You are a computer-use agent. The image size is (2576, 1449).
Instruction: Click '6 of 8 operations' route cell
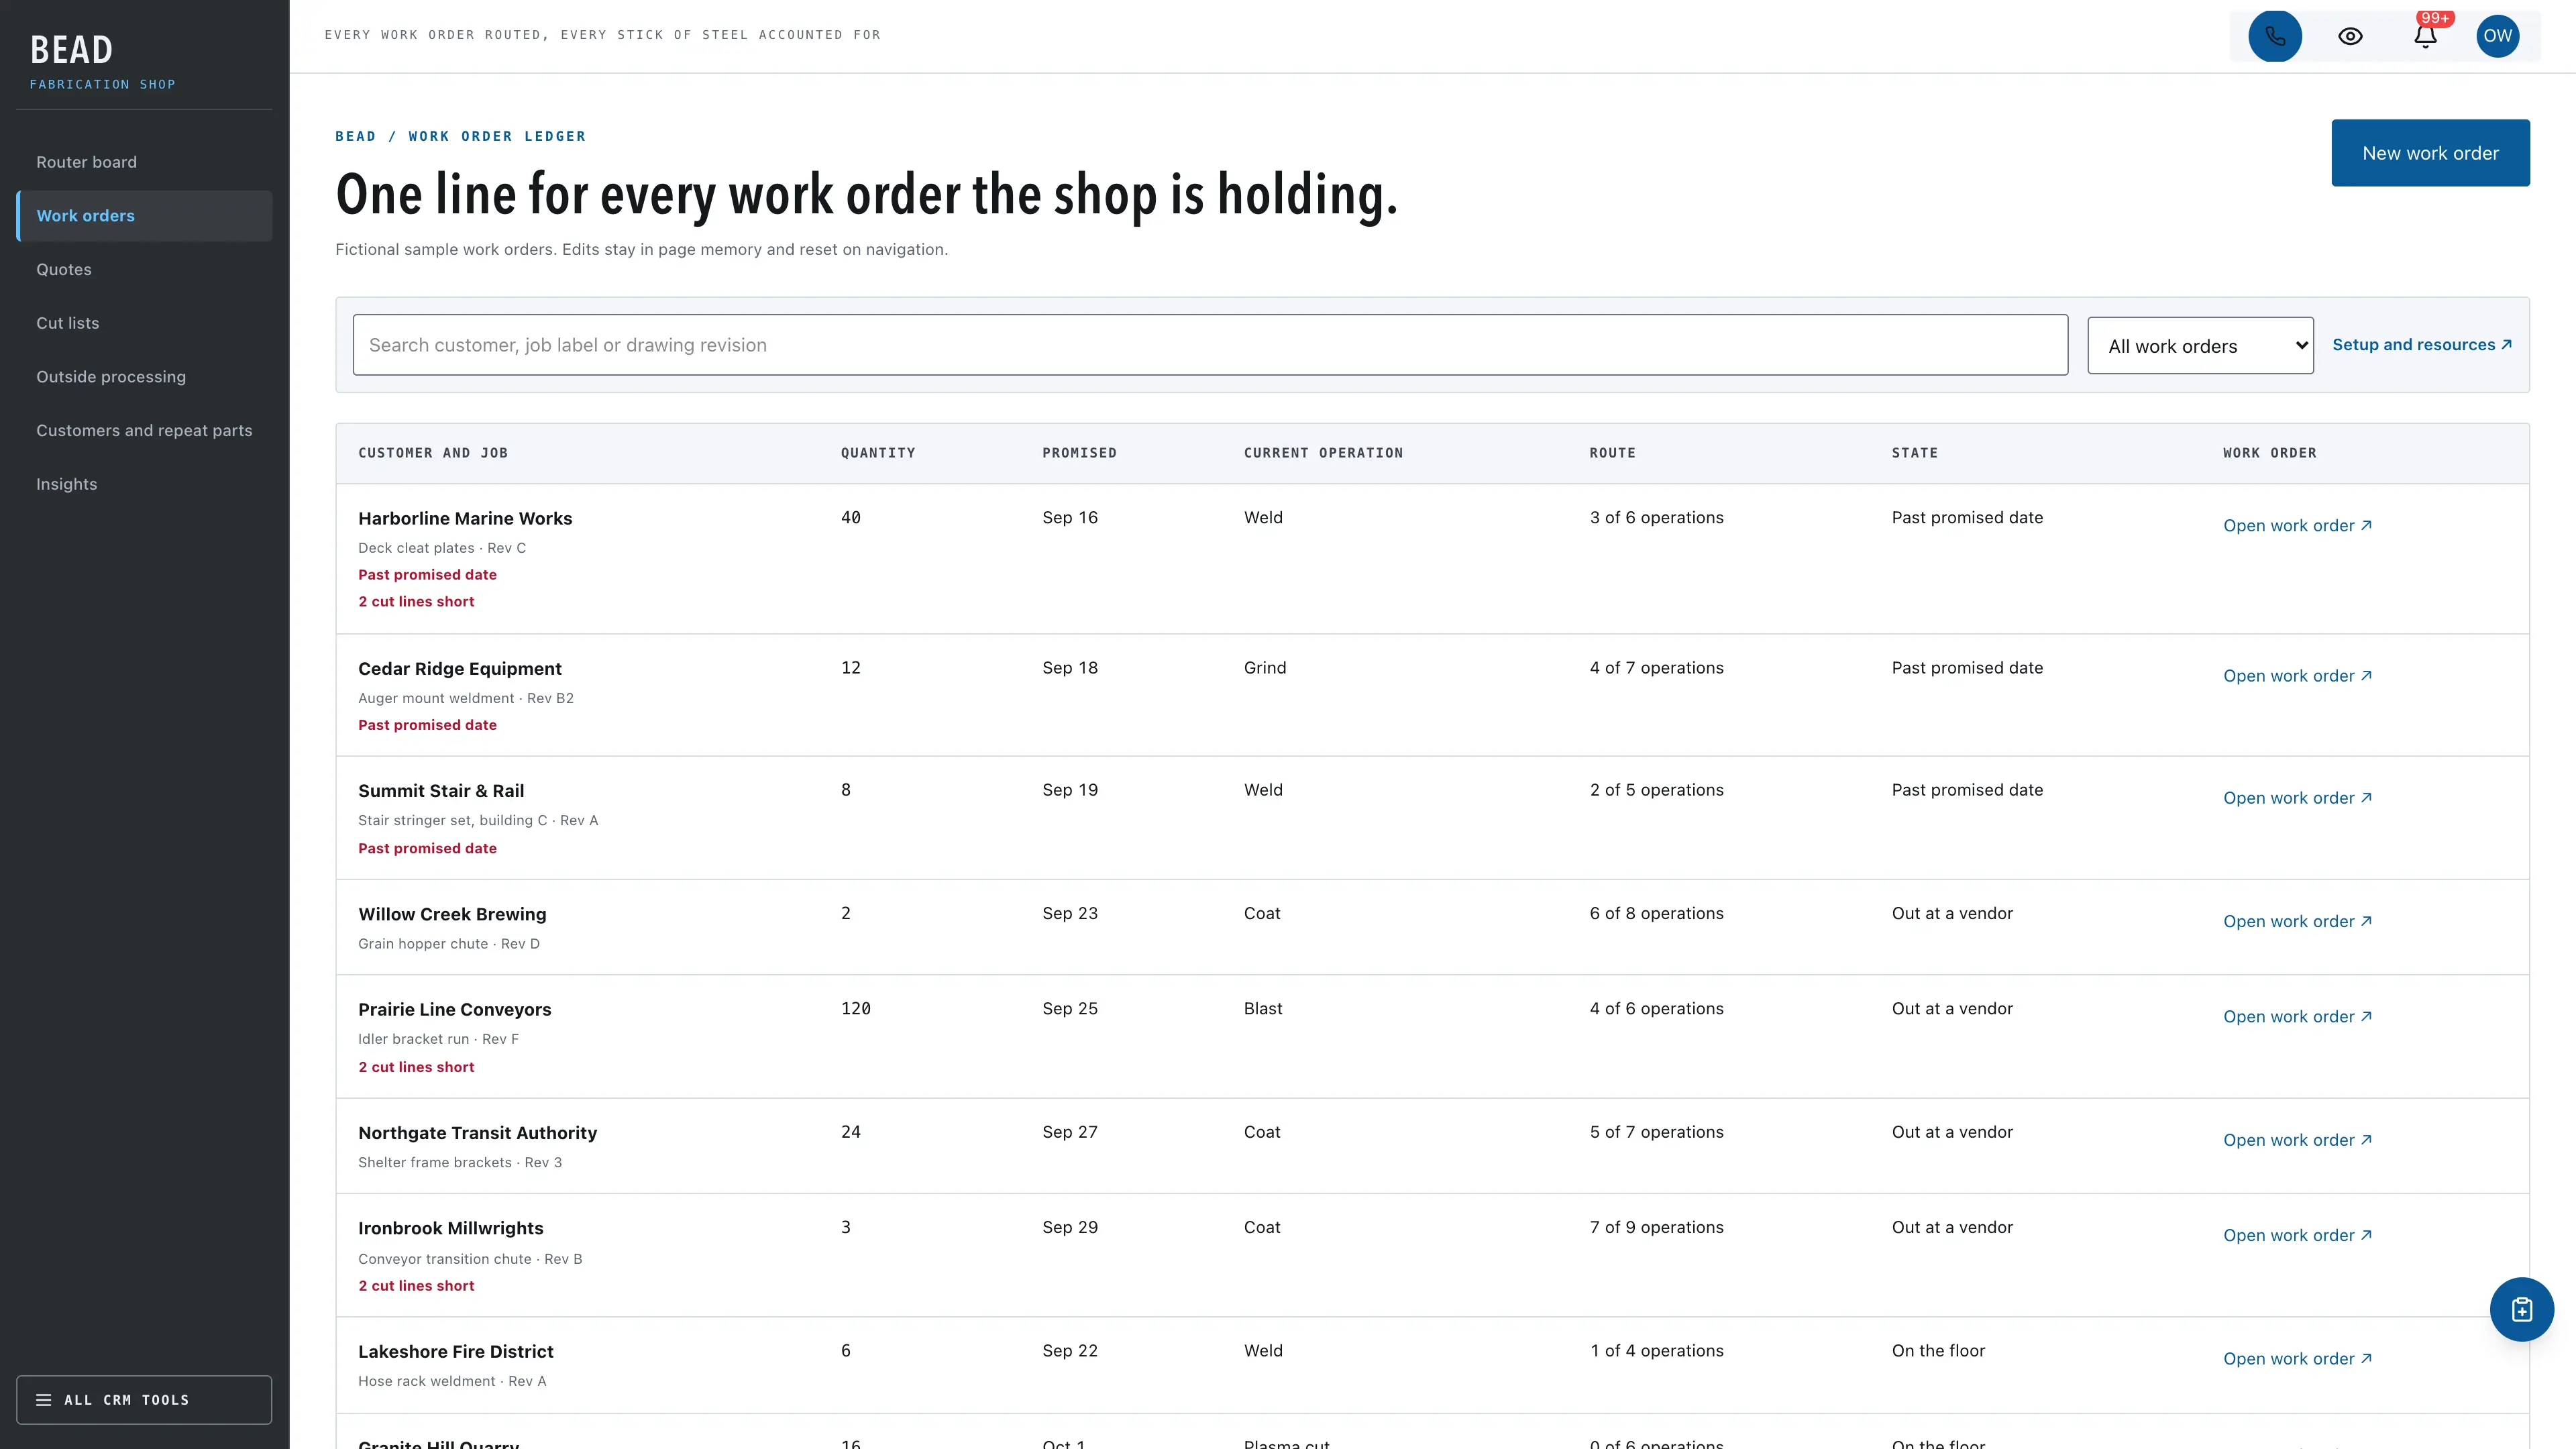coord(1656,913)
